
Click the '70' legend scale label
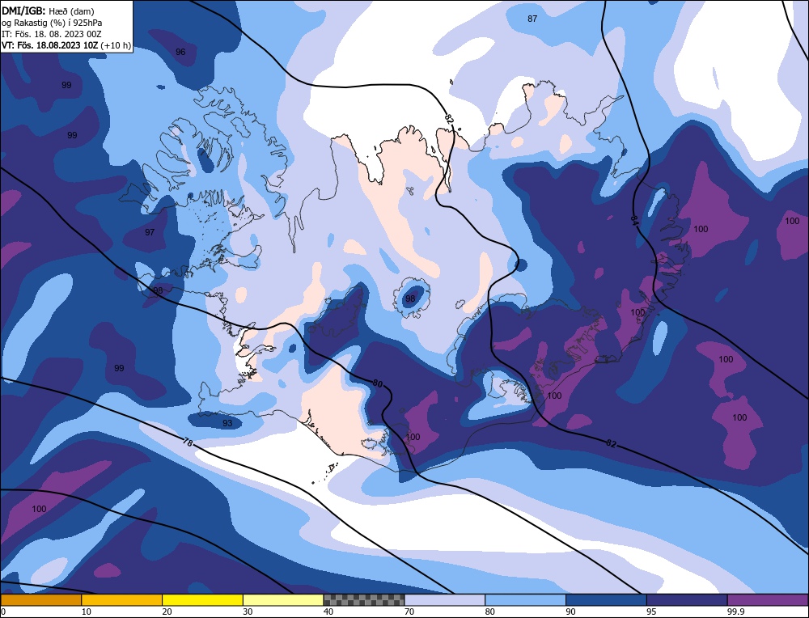[x=409, y=612]
